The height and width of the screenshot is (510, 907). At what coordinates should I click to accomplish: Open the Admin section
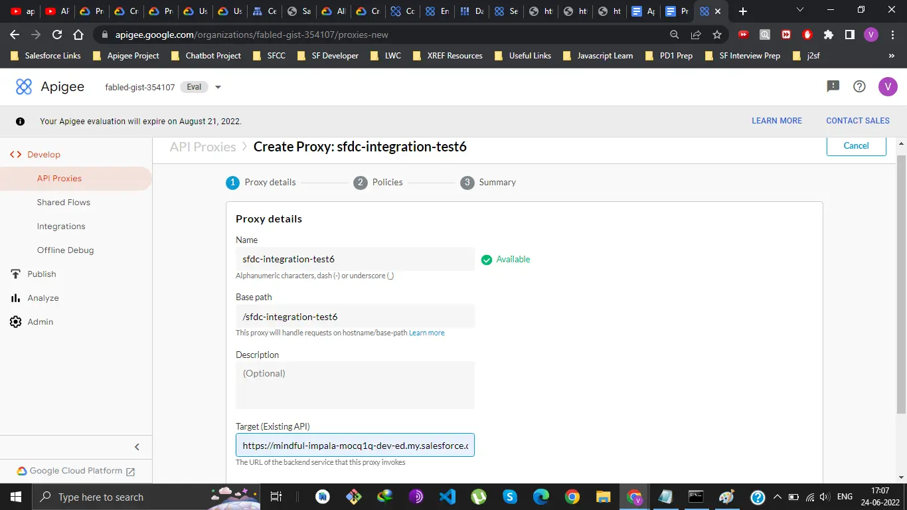tap(41, 321)
